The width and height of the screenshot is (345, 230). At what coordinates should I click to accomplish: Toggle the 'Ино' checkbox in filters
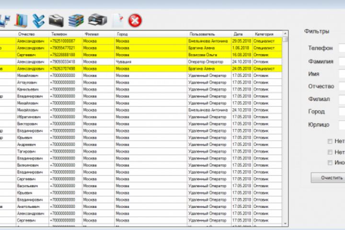tap(330, 162)
